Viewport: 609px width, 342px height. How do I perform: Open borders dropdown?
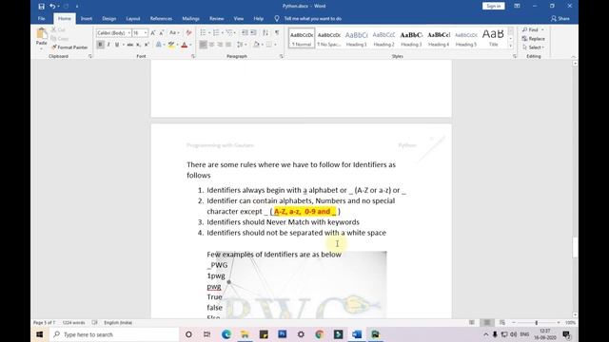(275, 45)
